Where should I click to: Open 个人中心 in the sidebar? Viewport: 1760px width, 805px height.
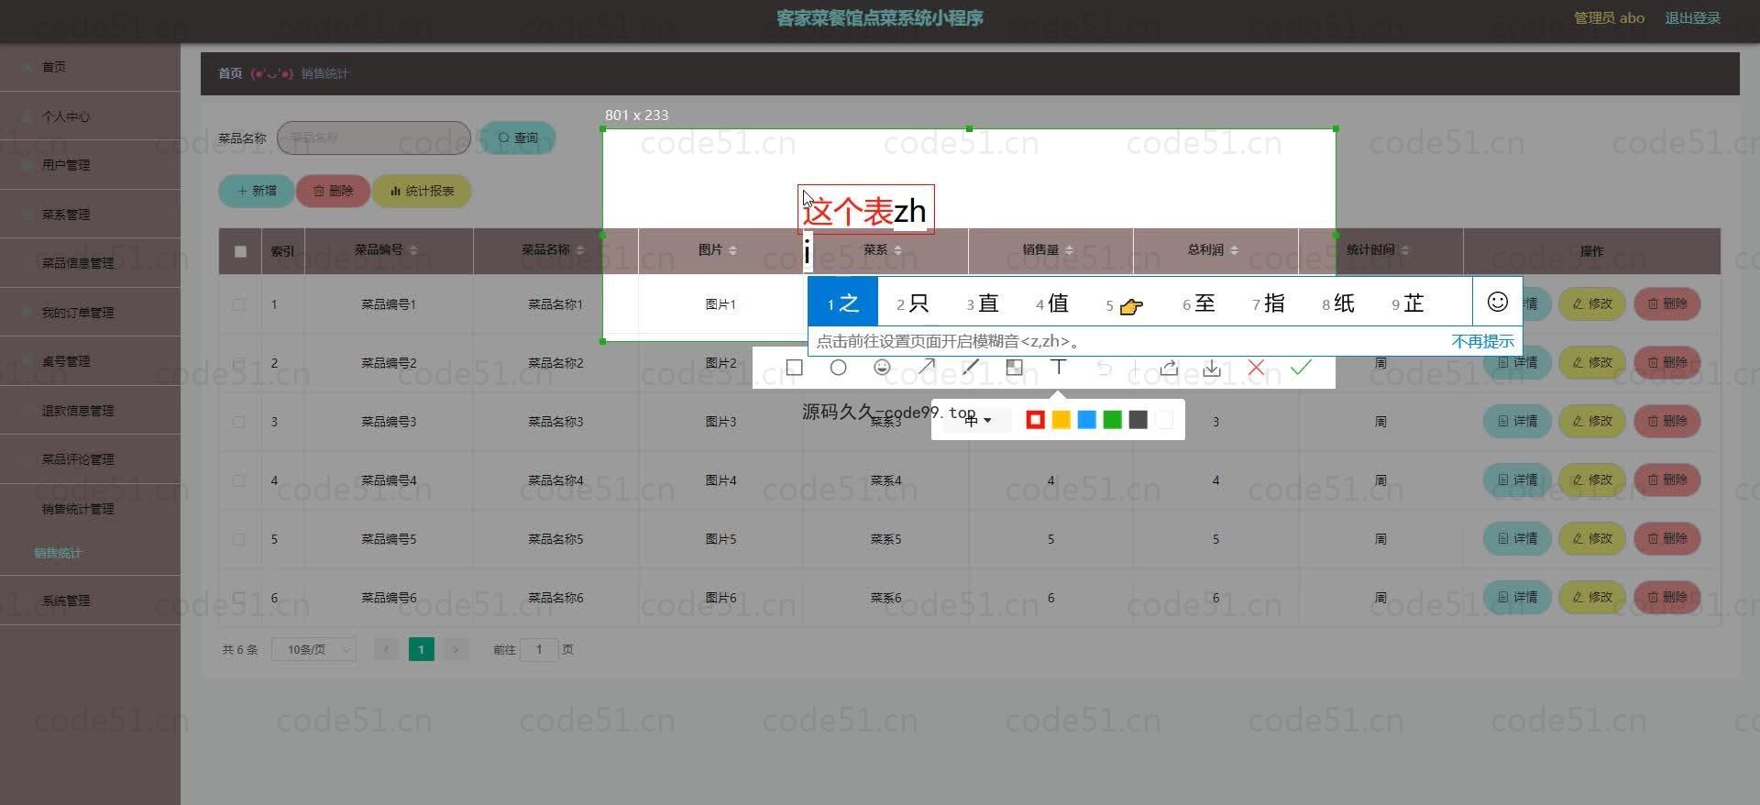pos(90,116)
